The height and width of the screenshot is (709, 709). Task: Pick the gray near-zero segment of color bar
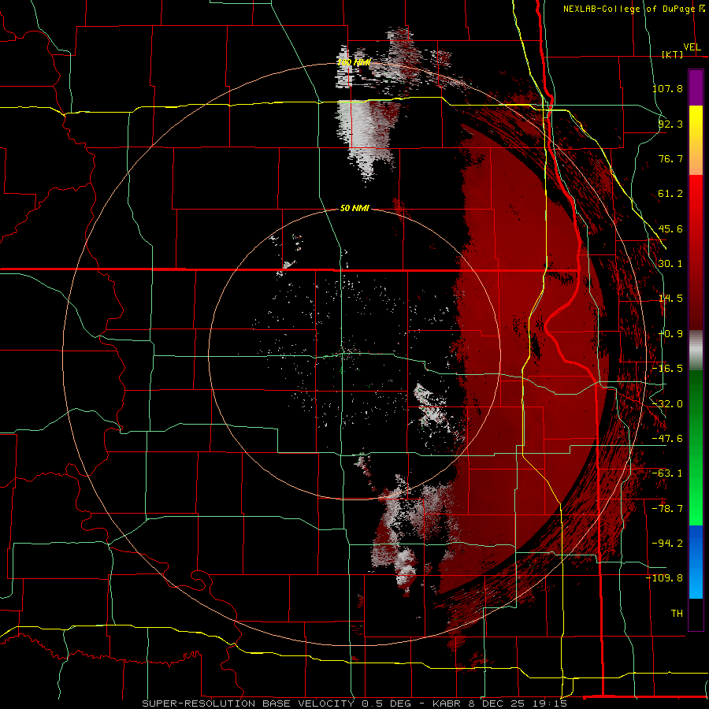click(696, 351)
